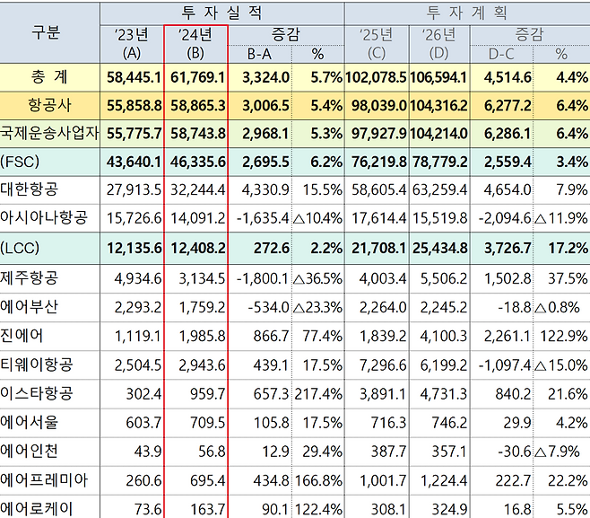Click the FSC value 46,335.6
Viewport: 590px width, 518px height.
pos(197,162)
